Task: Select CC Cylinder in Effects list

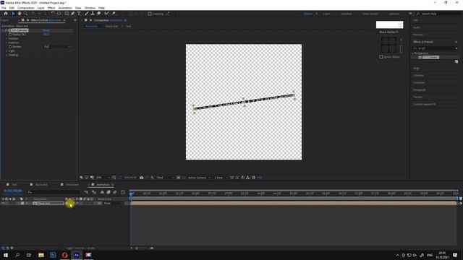Action: coord(430,57)
